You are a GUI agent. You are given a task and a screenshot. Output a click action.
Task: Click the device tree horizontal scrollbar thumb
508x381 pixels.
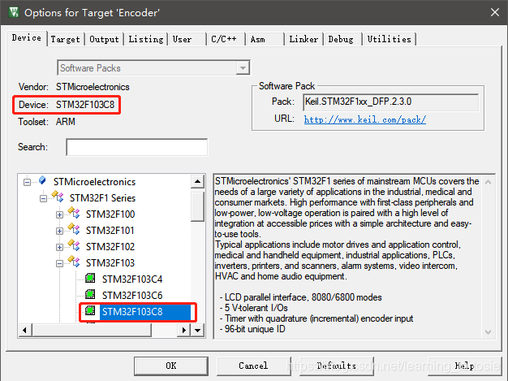tap(92, 331)
